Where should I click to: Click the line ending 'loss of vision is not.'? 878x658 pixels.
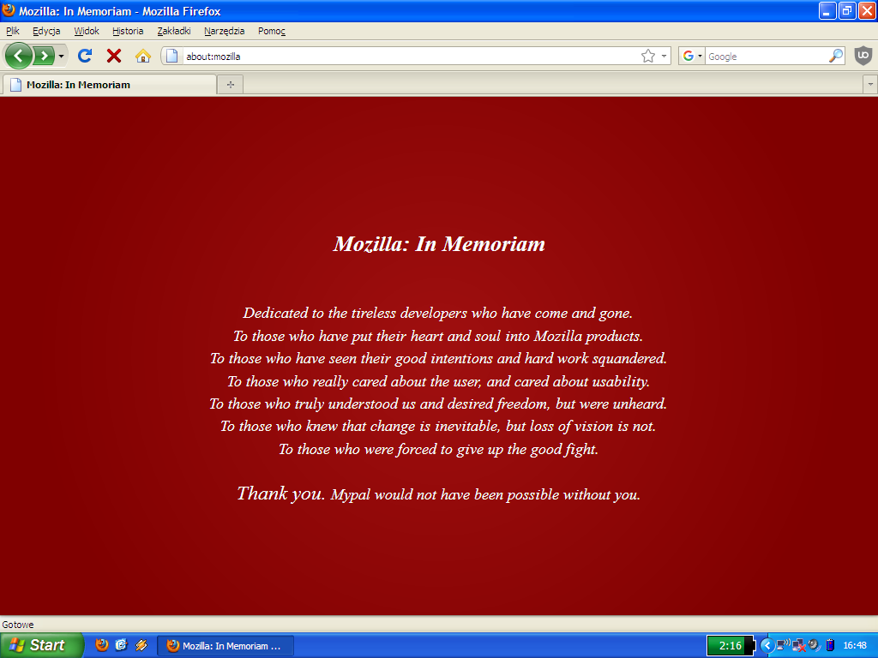point(438,427)
